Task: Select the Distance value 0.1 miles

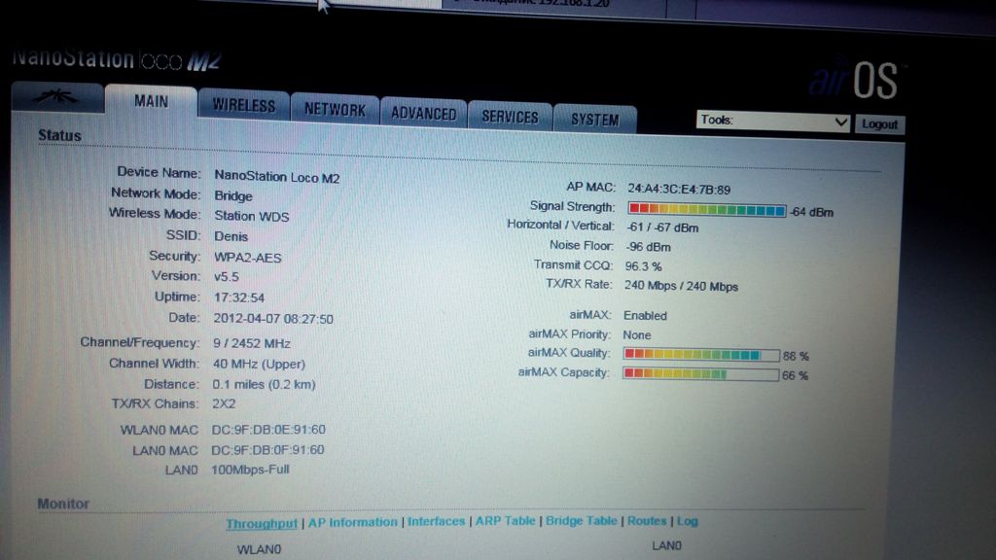Action: click(x=264, y=385)
